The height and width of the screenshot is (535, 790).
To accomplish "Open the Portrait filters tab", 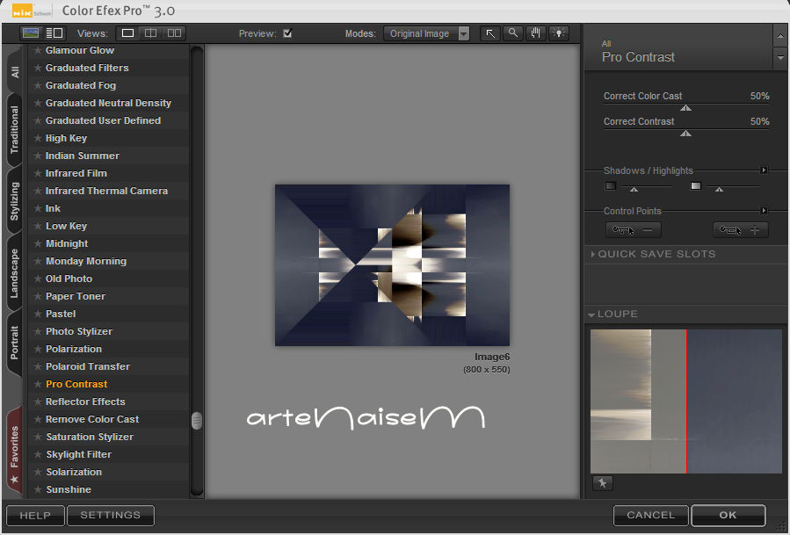I will point(15,343).
